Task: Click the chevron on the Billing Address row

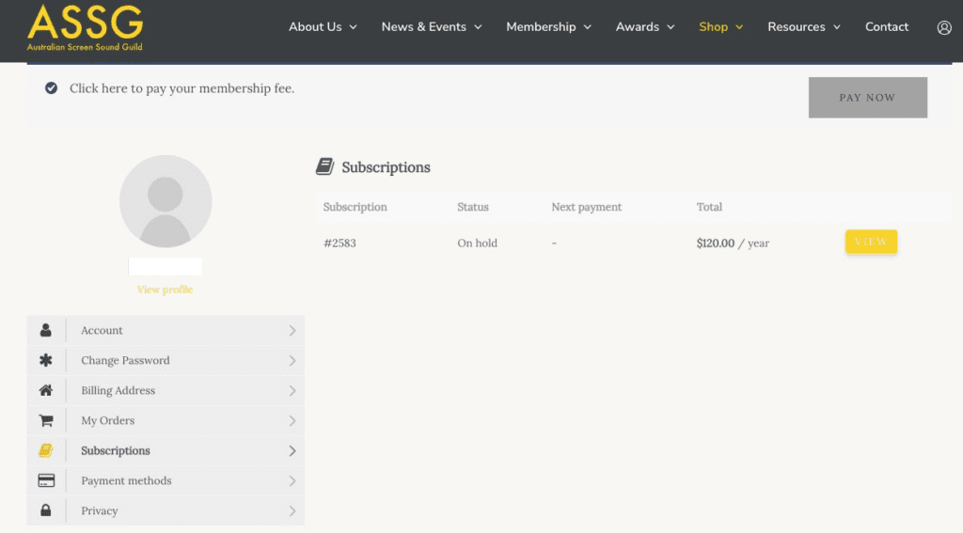Action: coord(292,390)
